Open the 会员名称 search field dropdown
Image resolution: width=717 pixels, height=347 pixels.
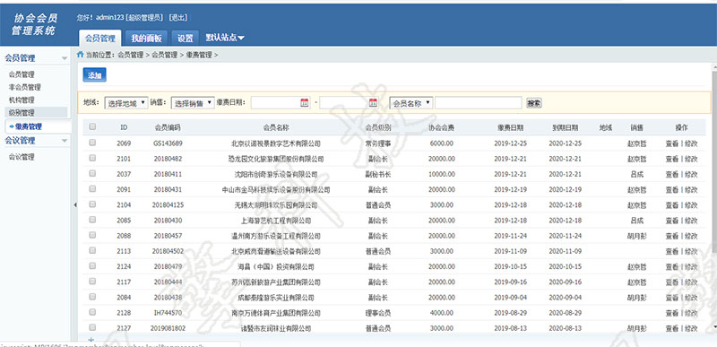(x=411, y=103)
